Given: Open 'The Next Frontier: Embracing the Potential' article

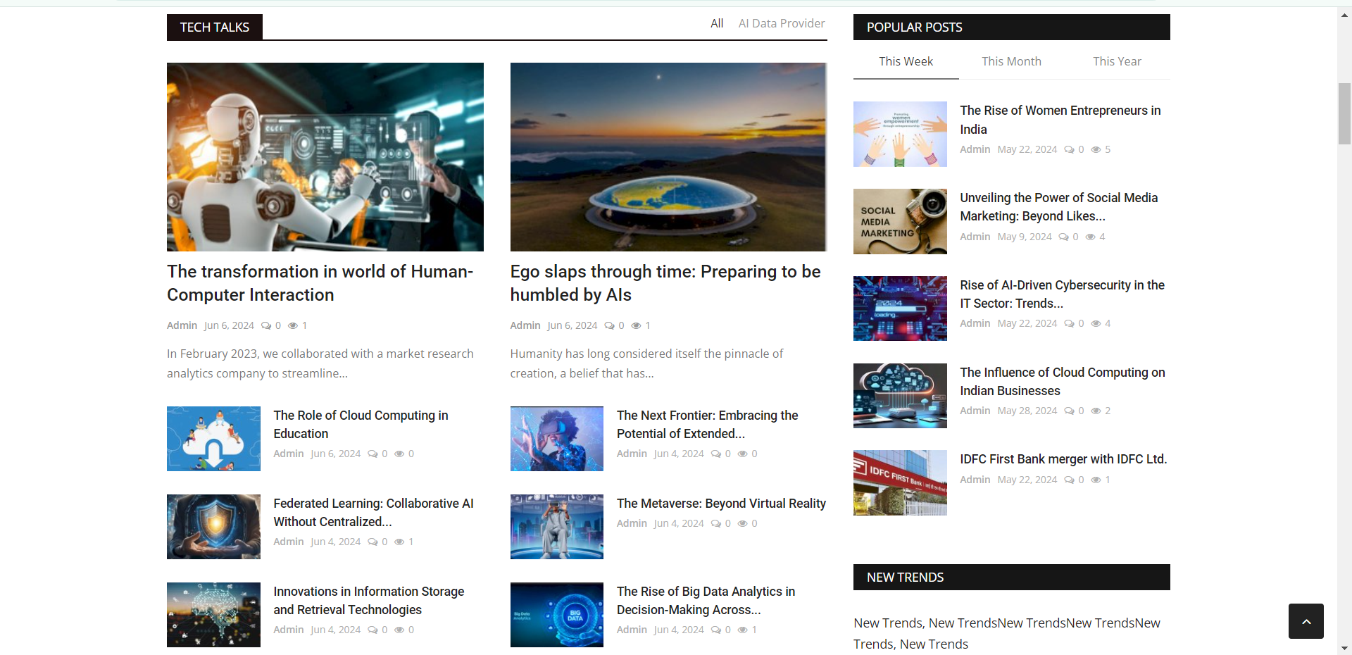Looking at the screenshot, I should (707, 425).
